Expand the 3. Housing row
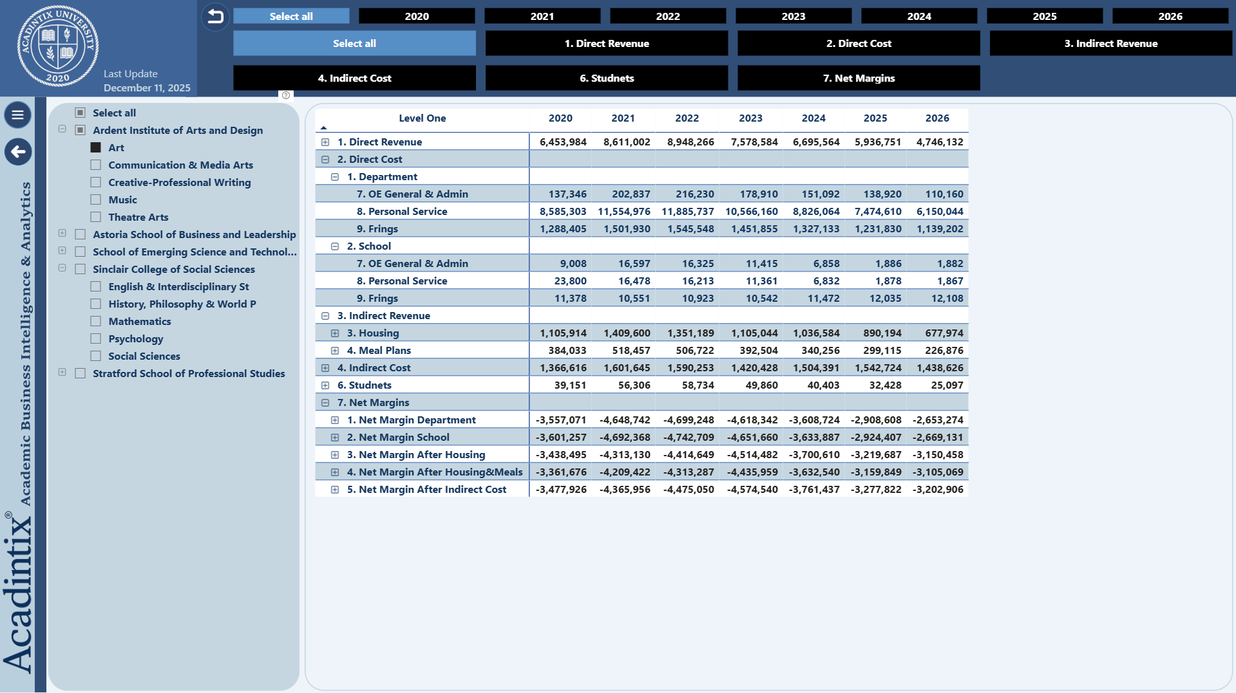 [335, 333]
